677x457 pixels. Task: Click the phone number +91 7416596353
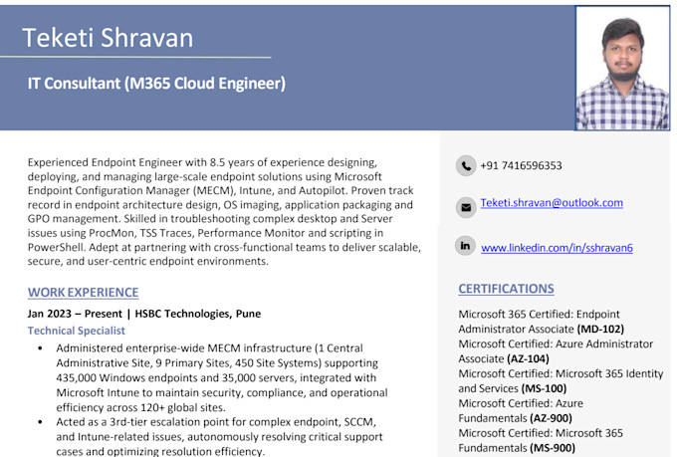point(521,165)
